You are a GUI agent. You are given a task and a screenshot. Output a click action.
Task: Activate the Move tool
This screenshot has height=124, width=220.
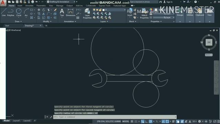[x=39, y=10]
